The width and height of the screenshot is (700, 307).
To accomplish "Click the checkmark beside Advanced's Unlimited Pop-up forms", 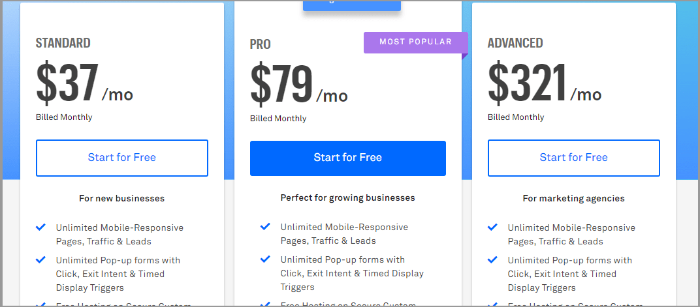I will (x=492, y=259).
